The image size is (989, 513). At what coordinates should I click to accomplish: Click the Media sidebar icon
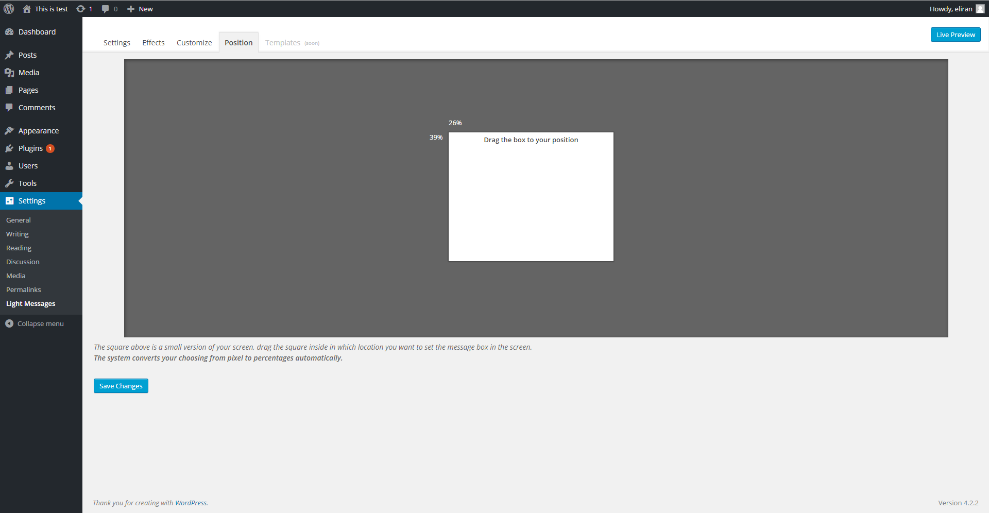click(x=9, y=73)
